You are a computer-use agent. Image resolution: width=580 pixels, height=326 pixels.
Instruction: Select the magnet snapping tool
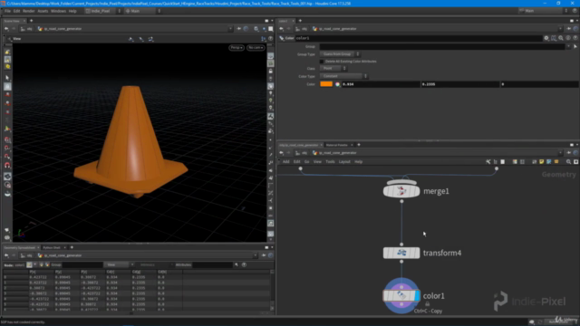click(7, 165)
